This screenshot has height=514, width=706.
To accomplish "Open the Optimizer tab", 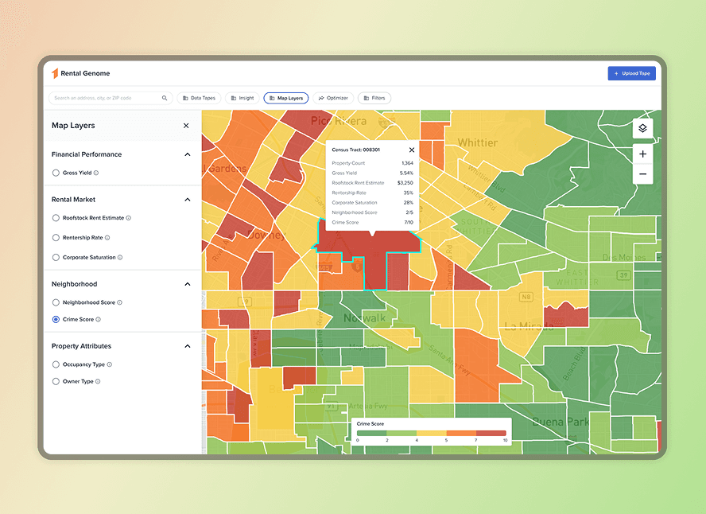I will 333,98.
